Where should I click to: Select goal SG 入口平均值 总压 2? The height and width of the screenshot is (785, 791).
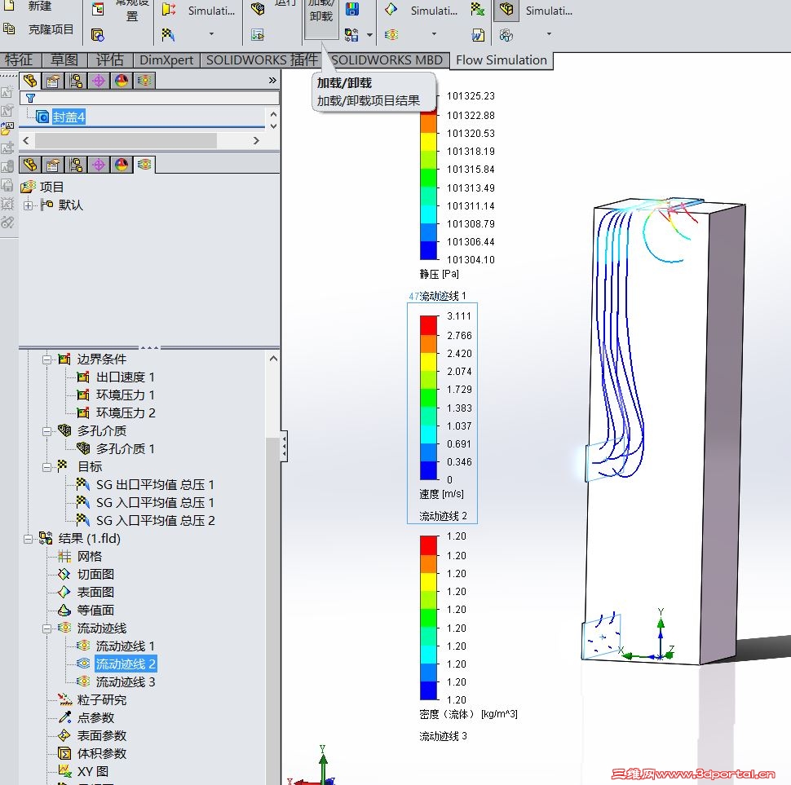click(x=156, y=521)
